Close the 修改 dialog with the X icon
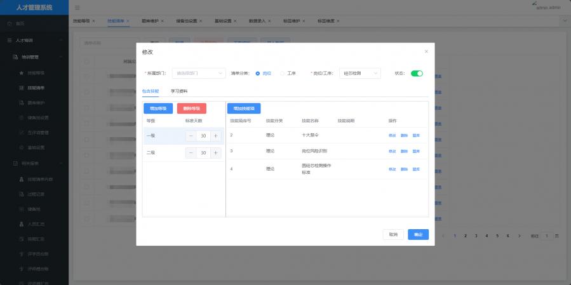Screen dimensions: 571x285 426,51
